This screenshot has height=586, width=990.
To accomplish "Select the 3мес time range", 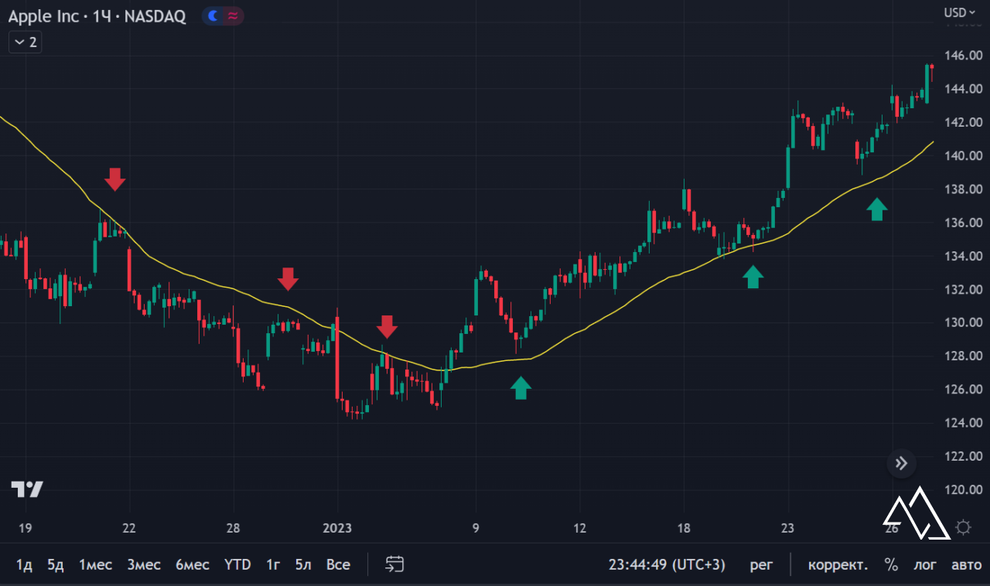I will [144, 564].
